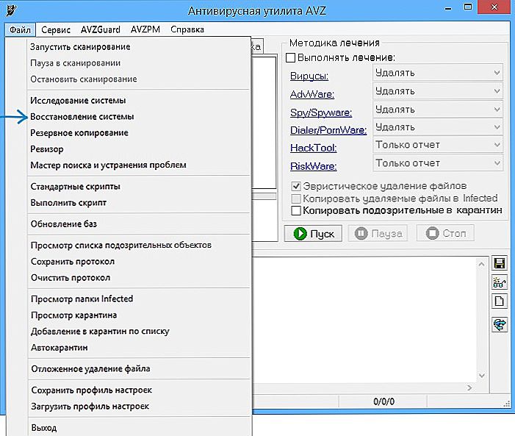Choose Восстановление системы from the menu
The image size is (515, 436).
pos(139,117)
